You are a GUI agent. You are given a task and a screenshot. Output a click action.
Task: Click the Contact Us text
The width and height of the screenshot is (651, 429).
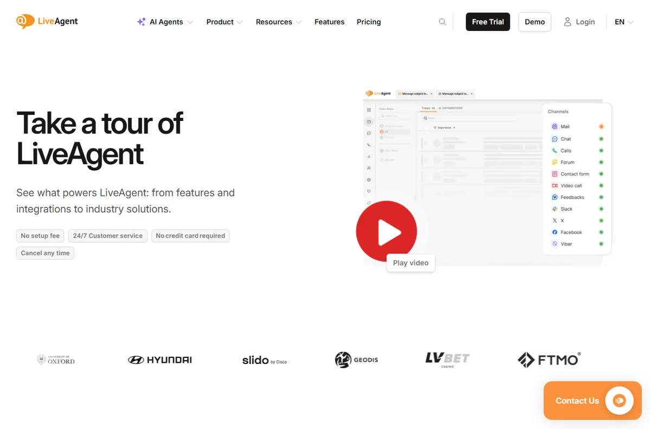[x=577, y=401]
